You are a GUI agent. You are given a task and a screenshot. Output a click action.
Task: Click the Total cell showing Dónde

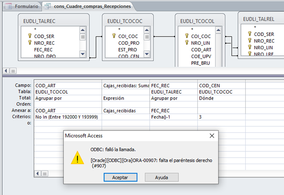(221, 98)
